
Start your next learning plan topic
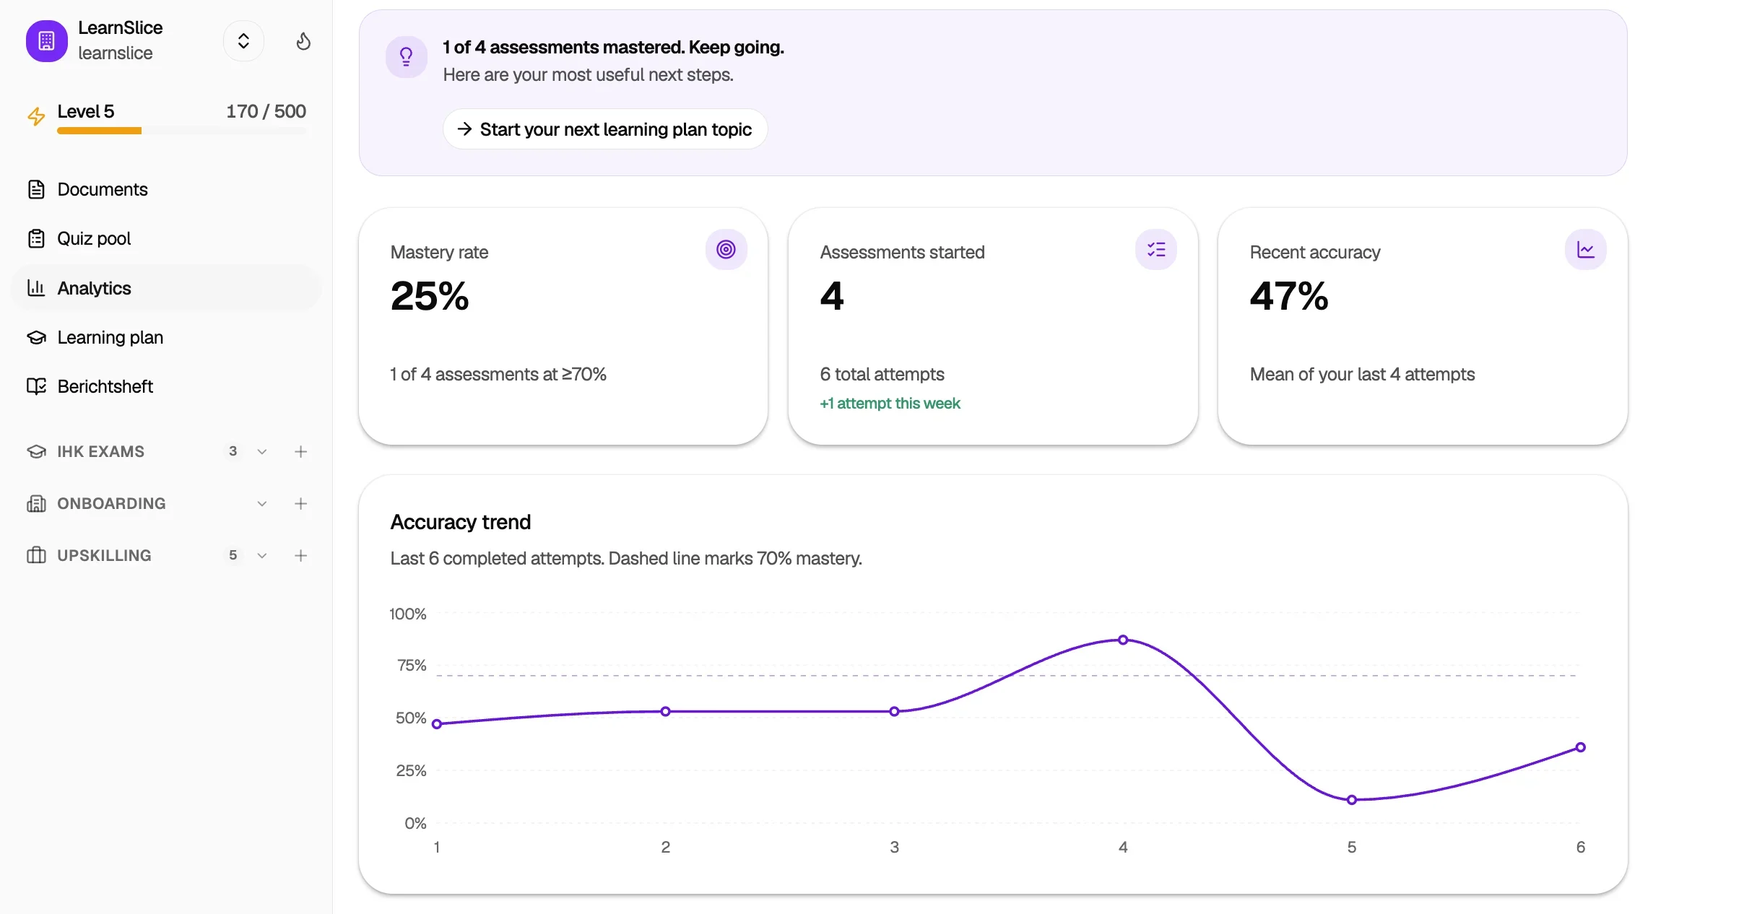pyautogui.click(x=605, y=129)
